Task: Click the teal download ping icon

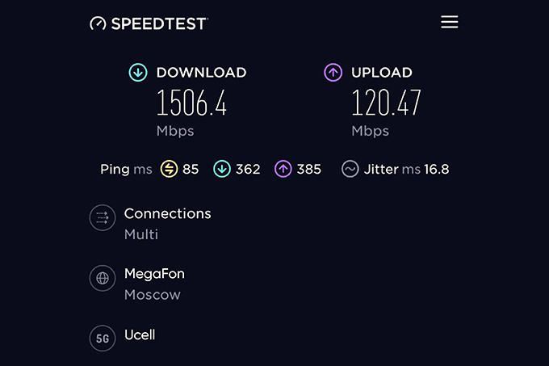Action: [x=222, y=169]
